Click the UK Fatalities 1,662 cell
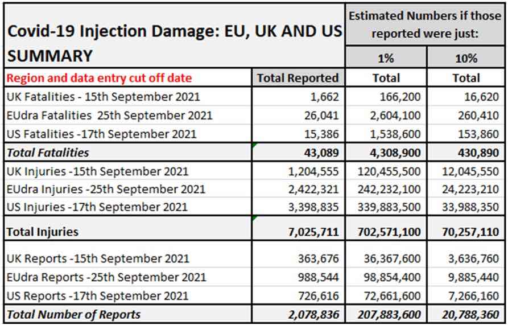Image resolution: width=508 pixels, height=325 pixels. click(298, 97)
